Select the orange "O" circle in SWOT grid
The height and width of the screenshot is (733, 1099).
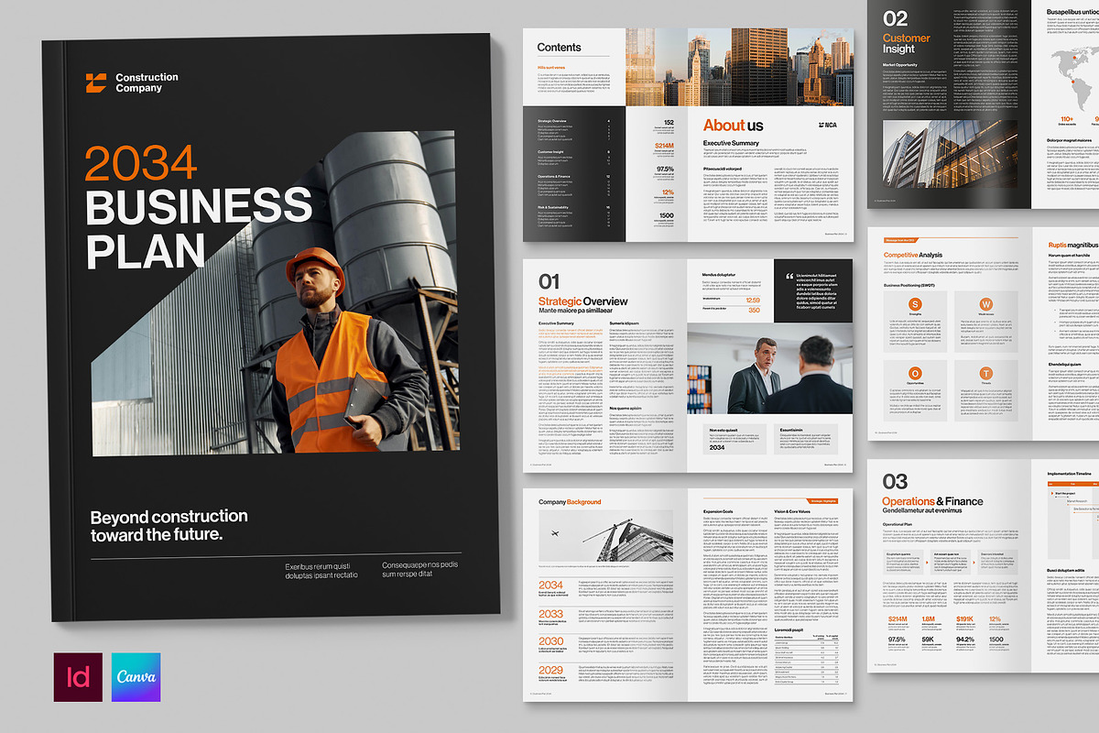[915, 373]
